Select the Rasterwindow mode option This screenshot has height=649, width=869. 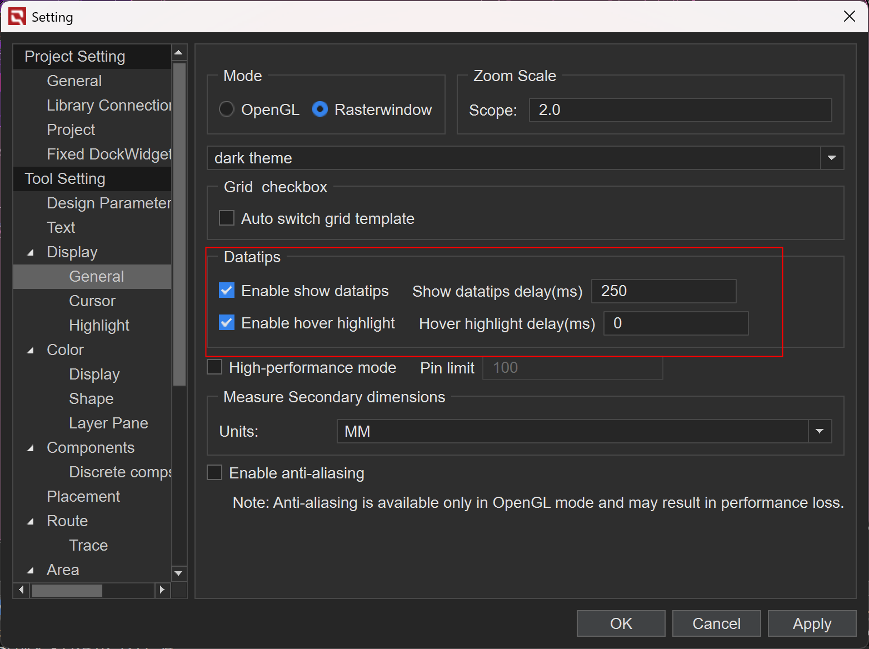320,109
